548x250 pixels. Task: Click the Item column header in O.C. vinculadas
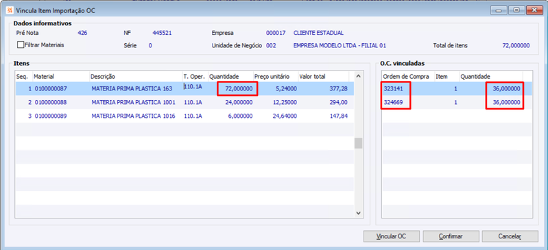click(446, 77)
